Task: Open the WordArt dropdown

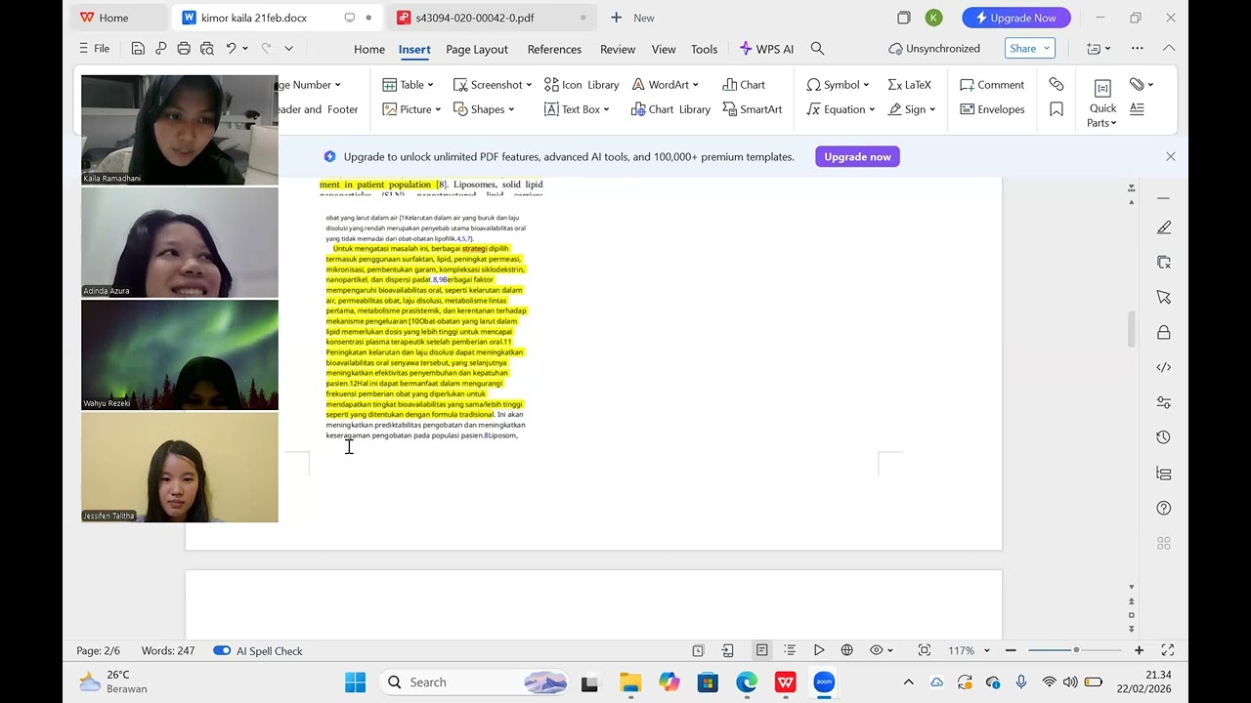Action: point(666,85)
